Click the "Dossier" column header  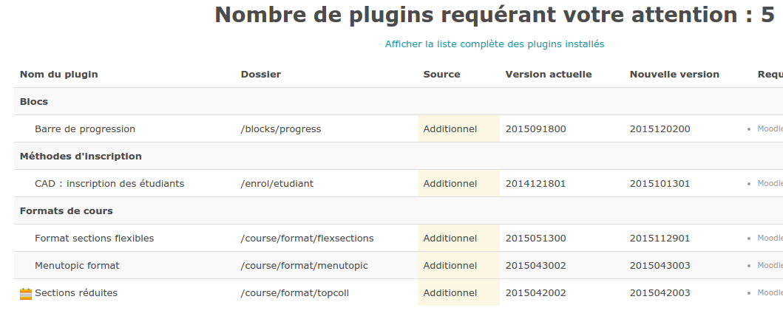coord(260,75)
